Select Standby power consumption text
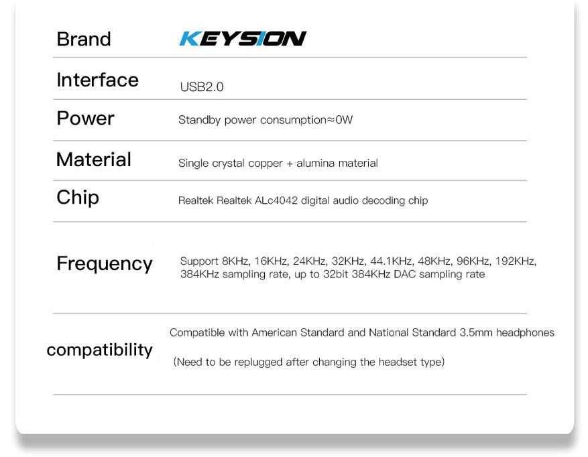 [266, 120]
